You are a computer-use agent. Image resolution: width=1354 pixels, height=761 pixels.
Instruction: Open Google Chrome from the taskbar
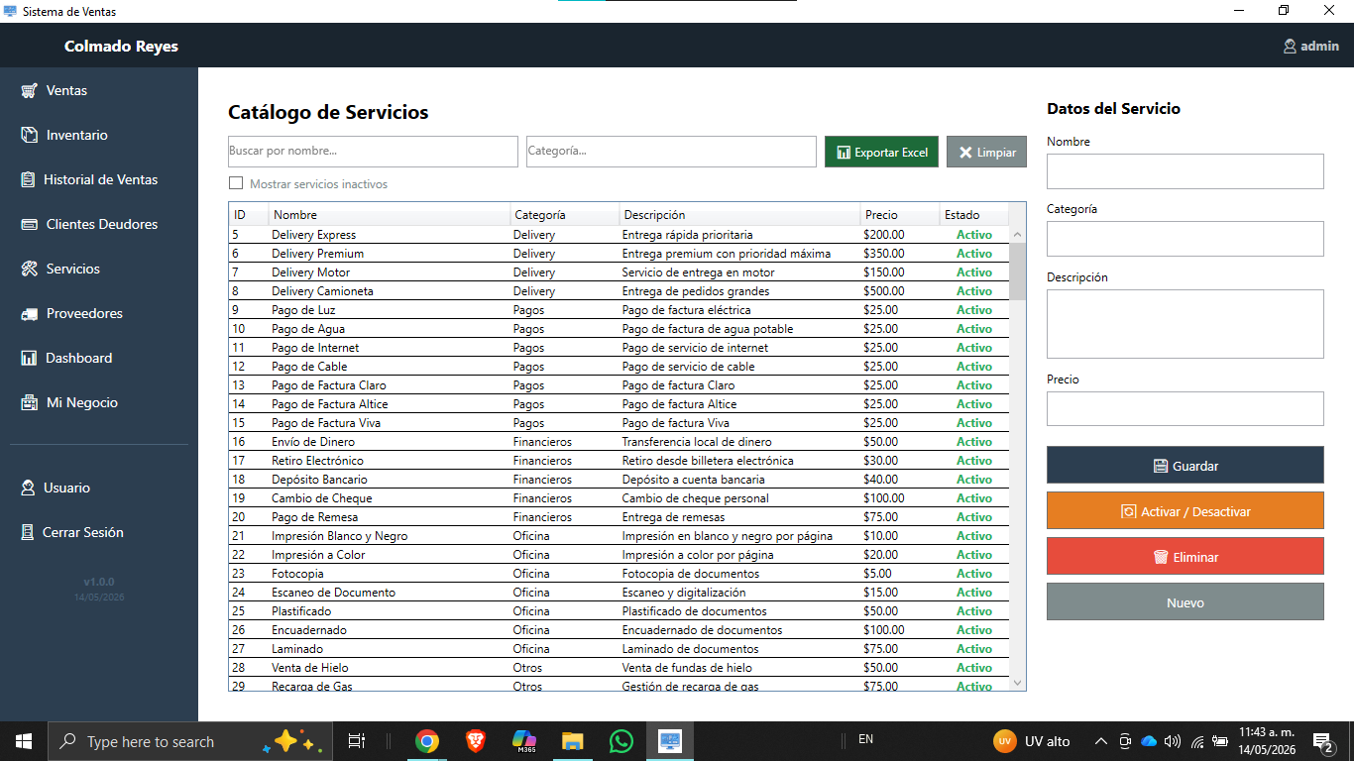(427, 741)
